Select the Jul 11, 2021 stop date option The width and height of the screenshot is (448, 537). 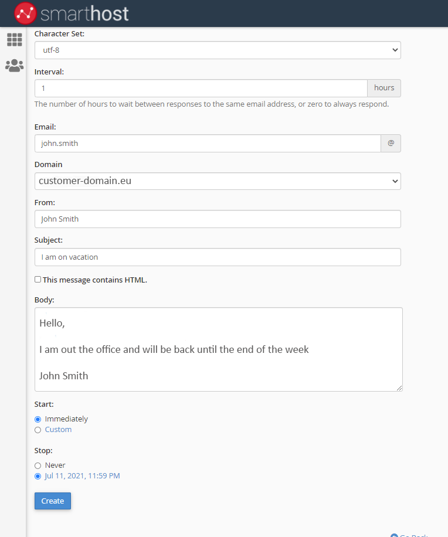pyautogui.click(x=38, y=476)
